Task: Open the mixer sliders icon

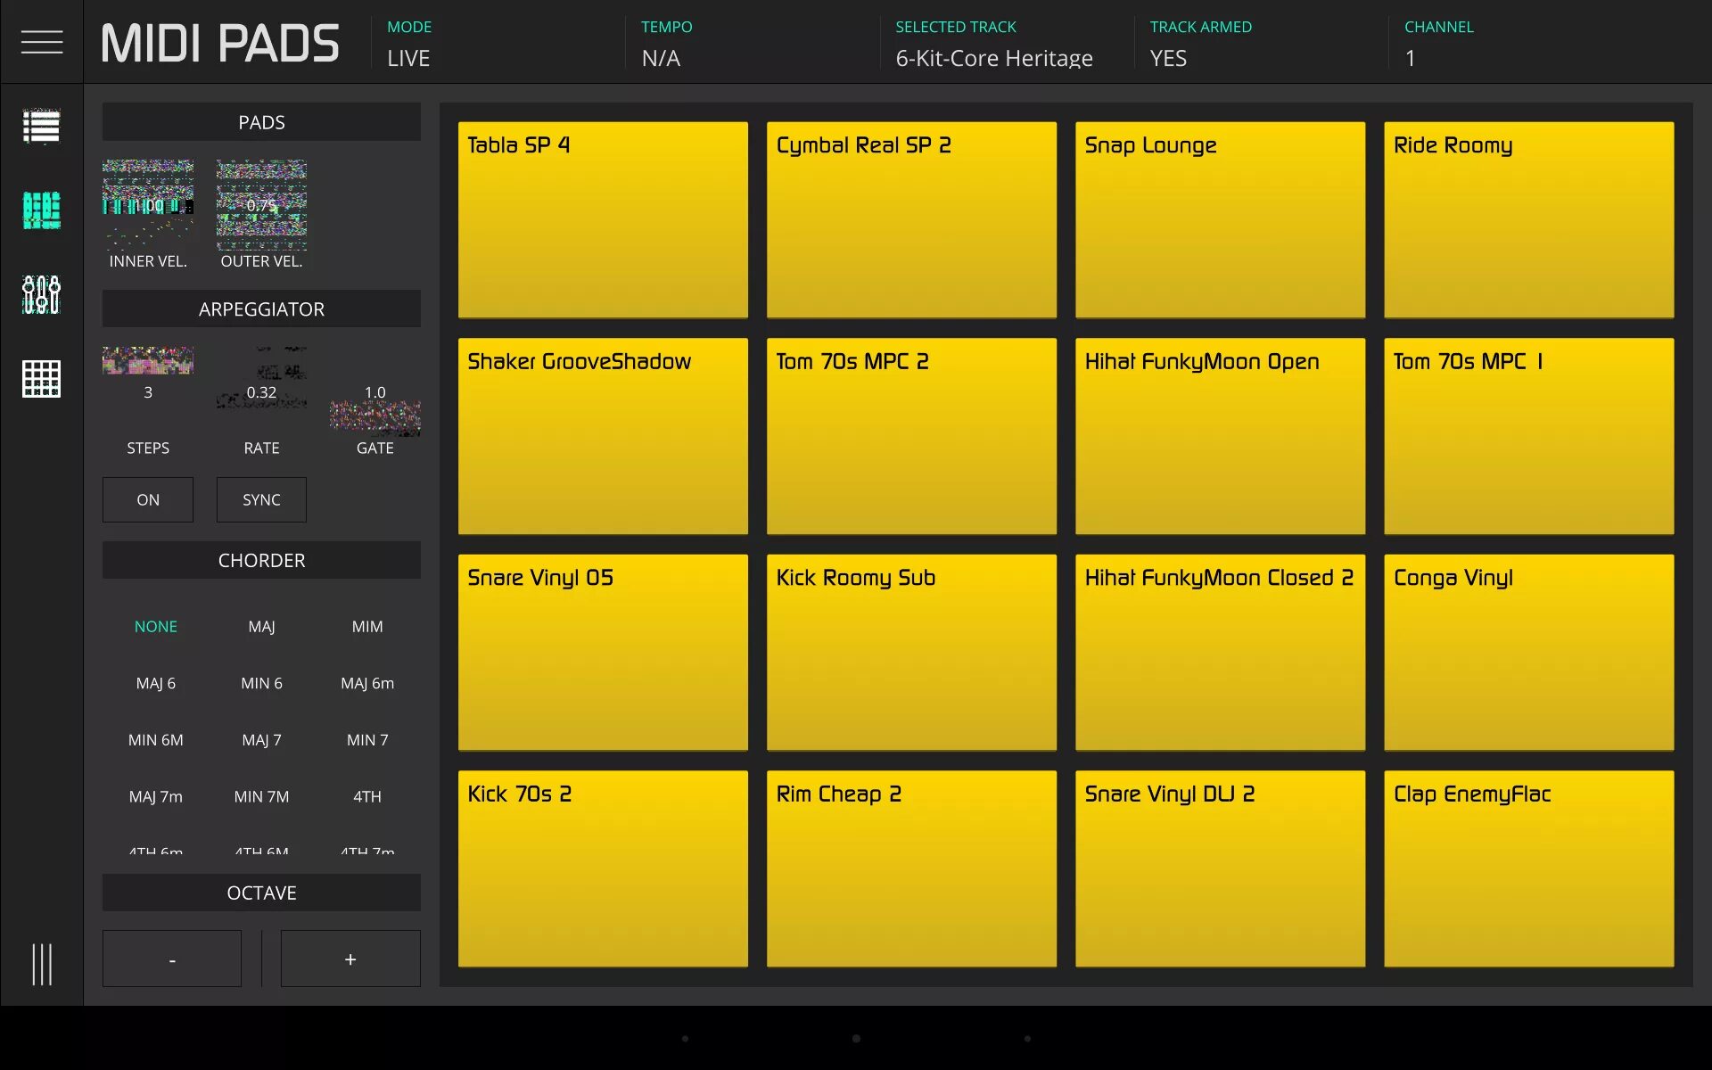Action: click(41, 294)
